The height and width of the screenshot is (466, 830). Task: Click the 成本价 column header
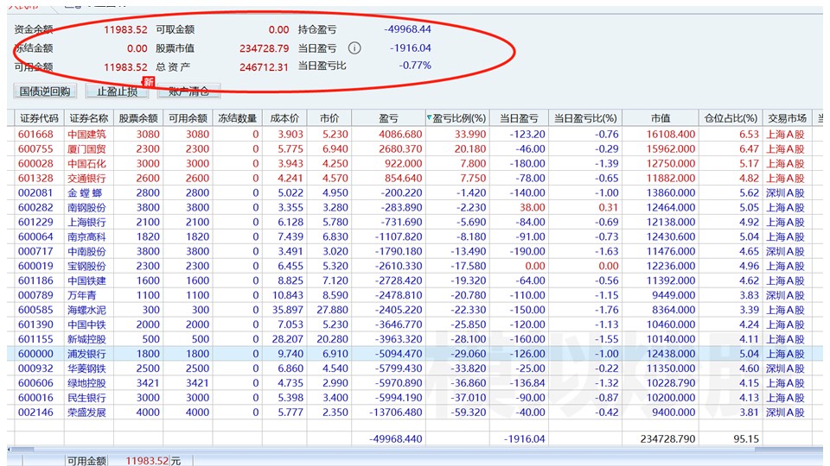[x=284, y=118]
